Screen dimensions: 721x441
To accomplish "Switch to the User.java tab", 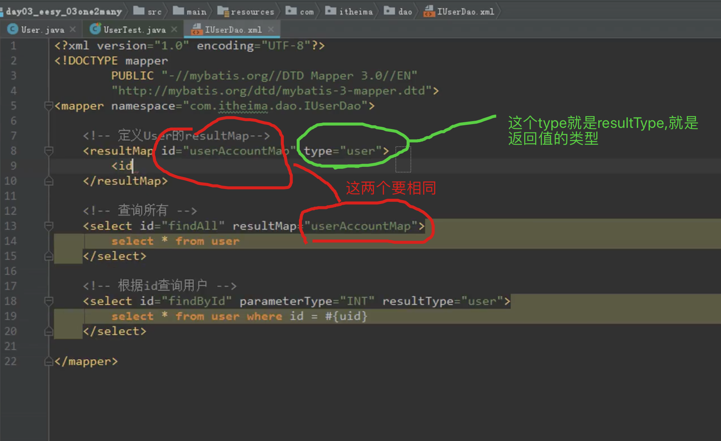I will (x=42, y=30).
